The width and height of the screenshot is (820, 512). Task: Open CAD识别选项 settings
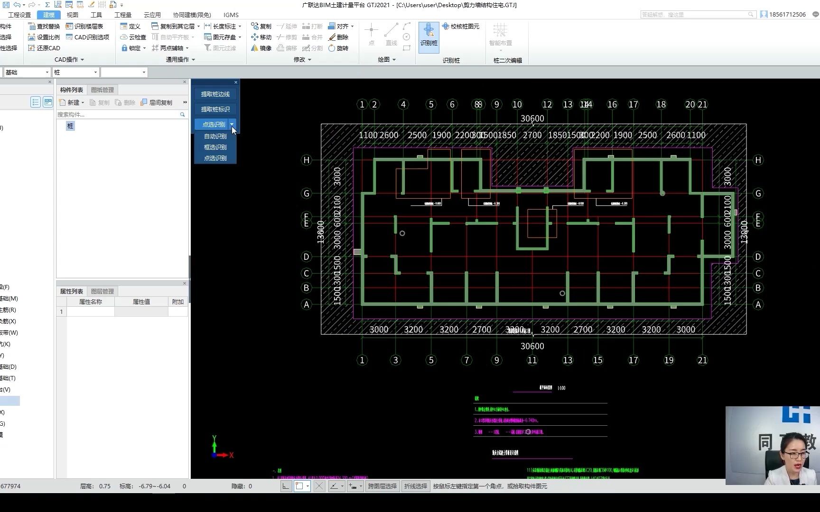point(87,37)
